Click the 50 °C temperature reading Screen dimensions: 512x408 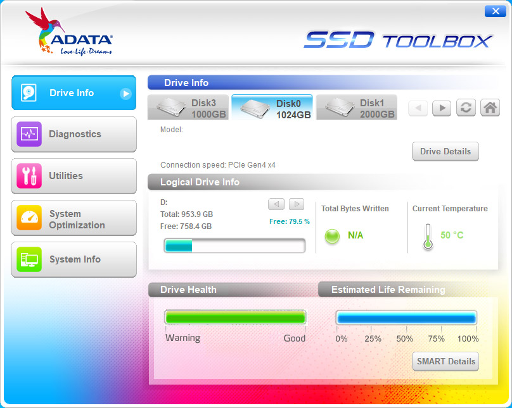(452, 235)
